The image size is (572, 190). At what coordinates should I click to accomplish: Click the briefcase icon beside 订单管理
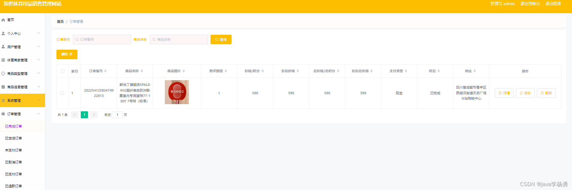coord(3,114)
